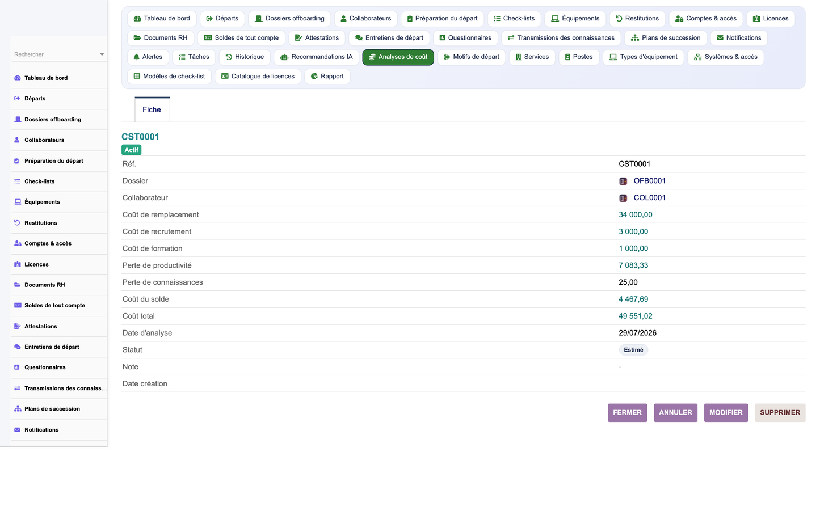Click the CST0001 heading title
The image size is (820, 507).
[140, 137]
